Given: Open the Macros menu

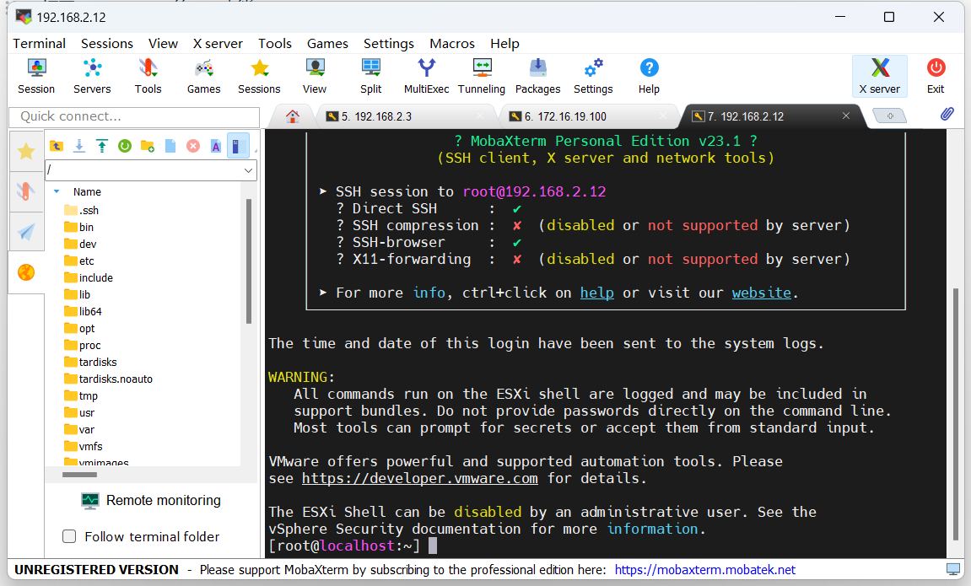Looking at the screenshot, I should pos(451,43).
